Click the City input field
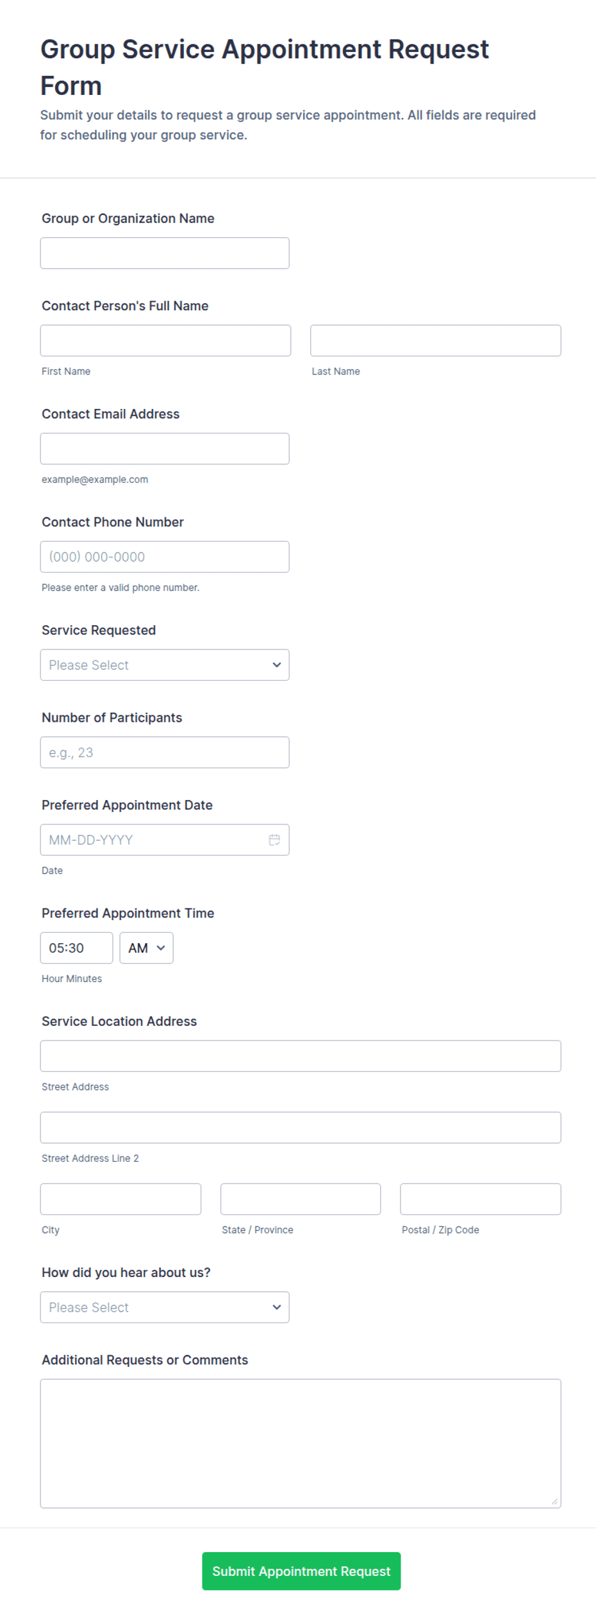This screenshot has height=1622, width=596. click(x=120, y=1199)
